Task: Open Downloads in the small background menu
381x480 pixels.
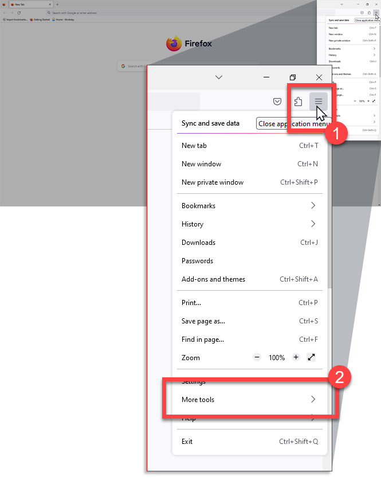Action: coord(352,61)
